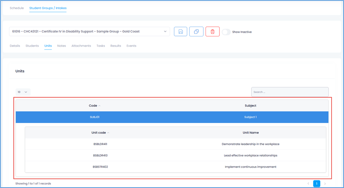Viewport: 344px width, 188px height.
Task: Go to next page arrow
Action: pos(325,184)
